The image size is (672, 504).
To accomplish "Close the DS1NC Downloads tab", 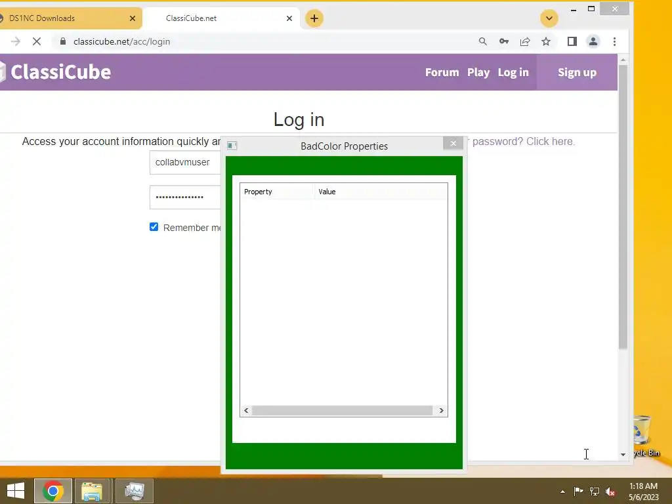I will (x=133, y=18).
